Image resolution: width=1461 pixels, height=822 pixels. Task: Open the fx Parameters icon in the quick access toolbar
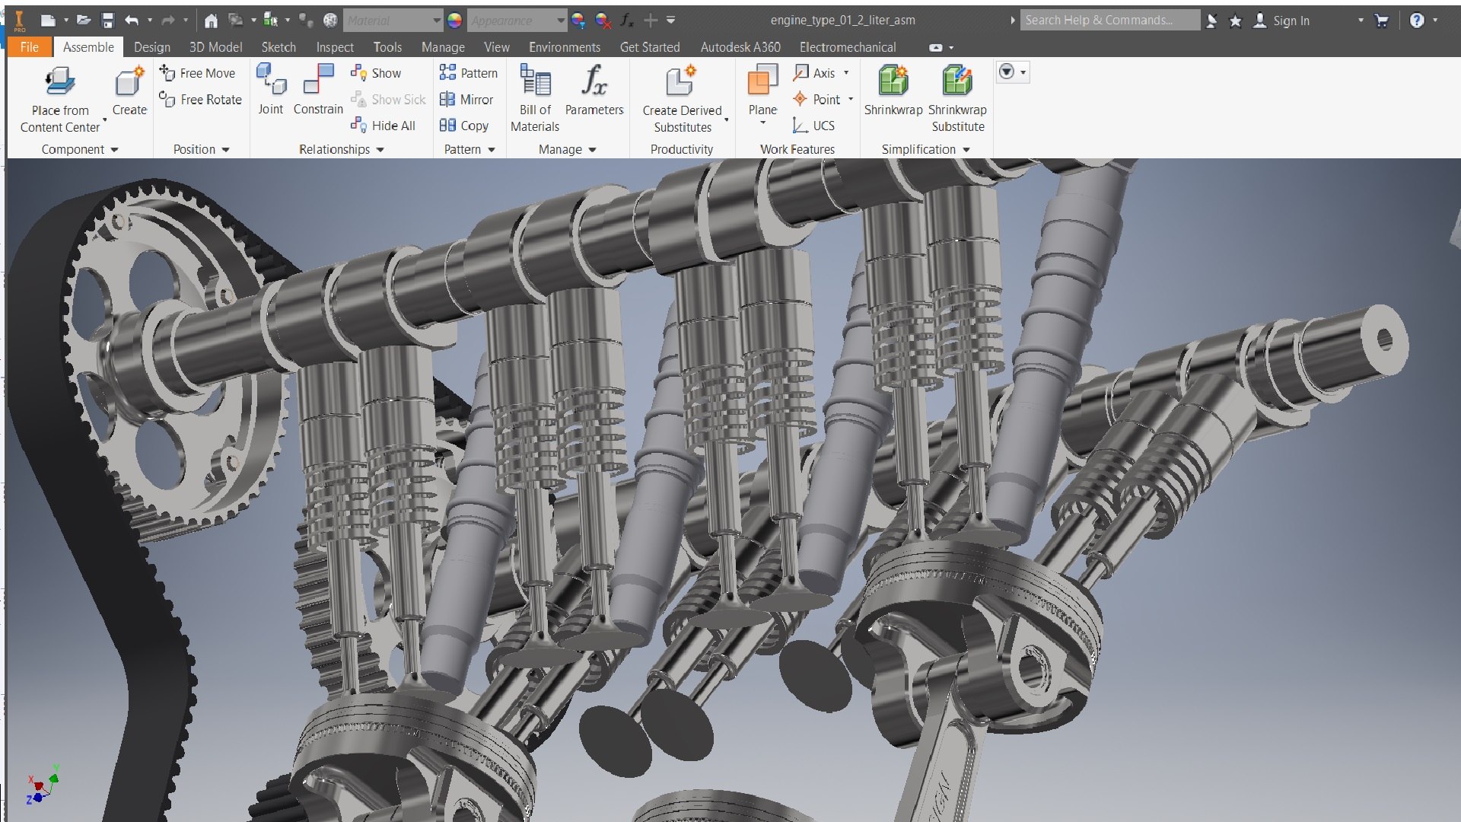[627, 21]
